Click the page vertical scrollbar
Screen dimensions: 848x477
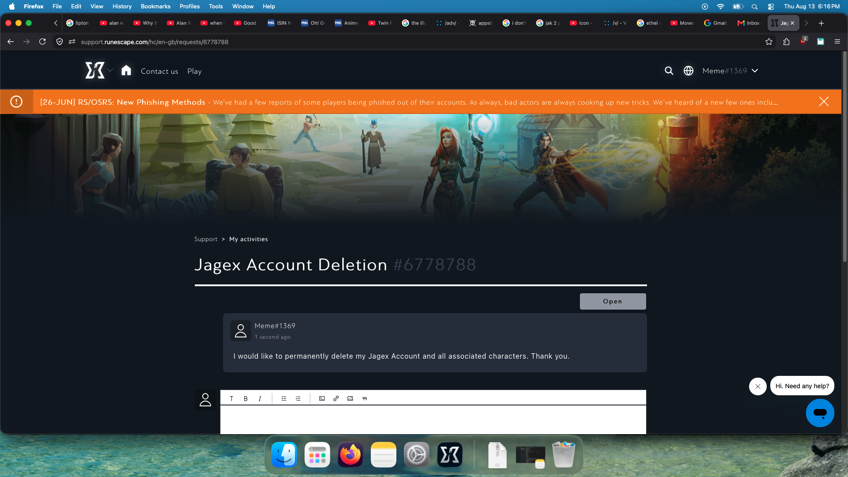point(844,157)
